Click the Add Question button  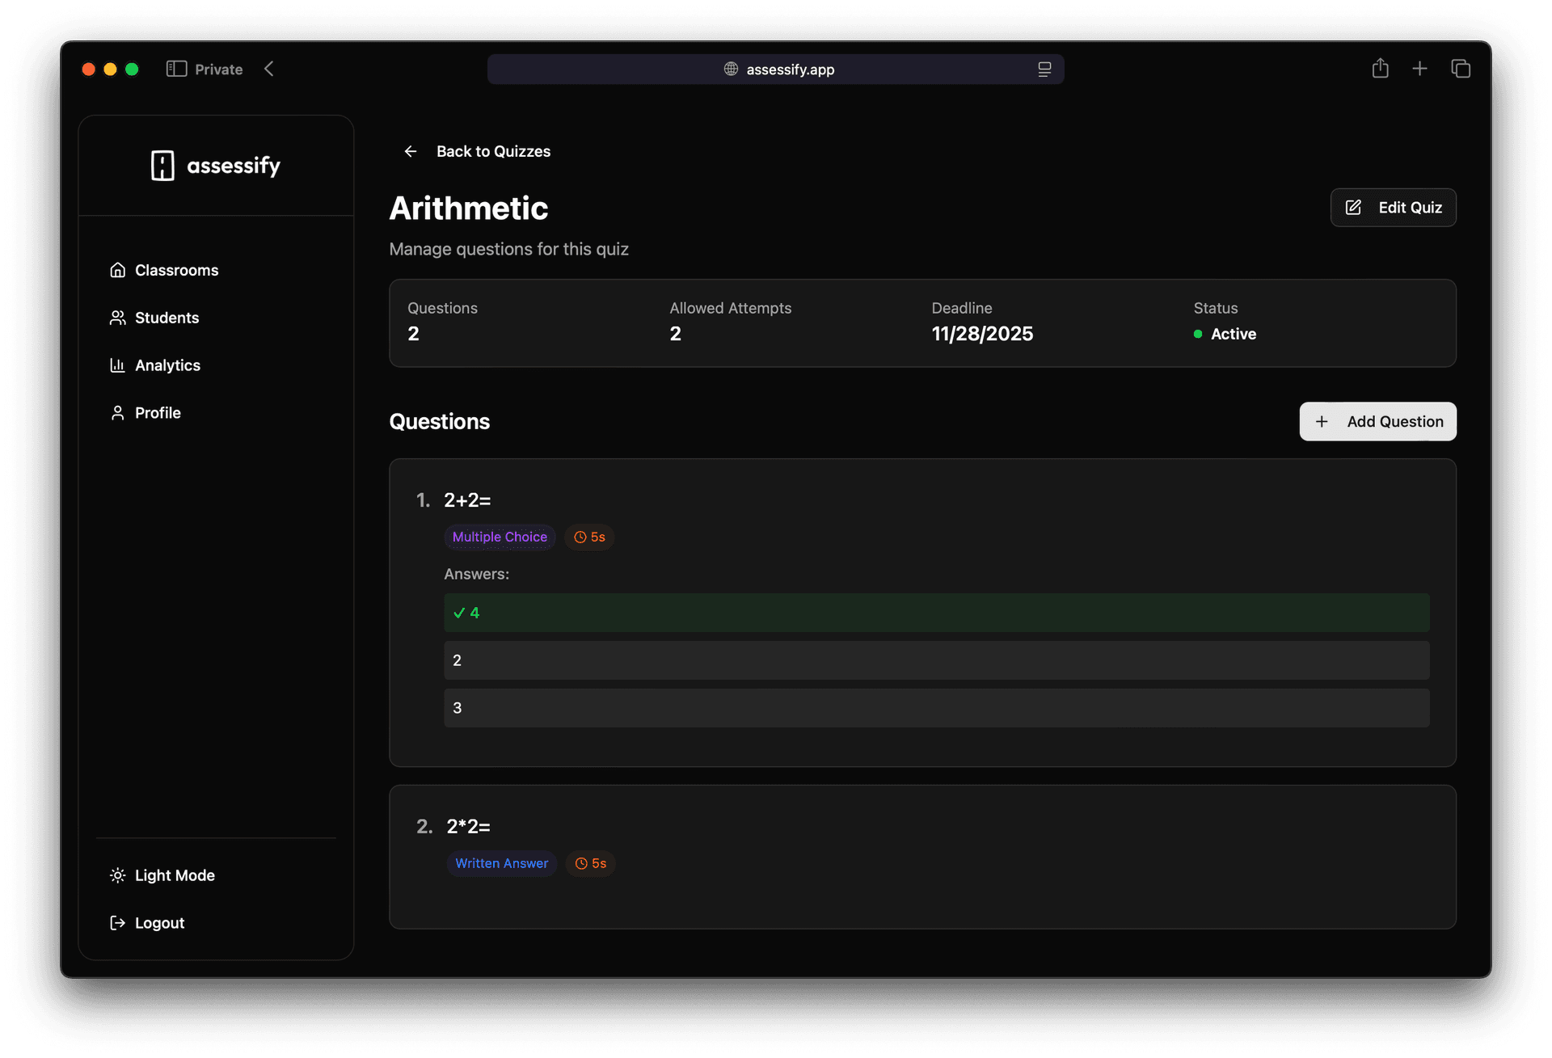pos(1377,421)
